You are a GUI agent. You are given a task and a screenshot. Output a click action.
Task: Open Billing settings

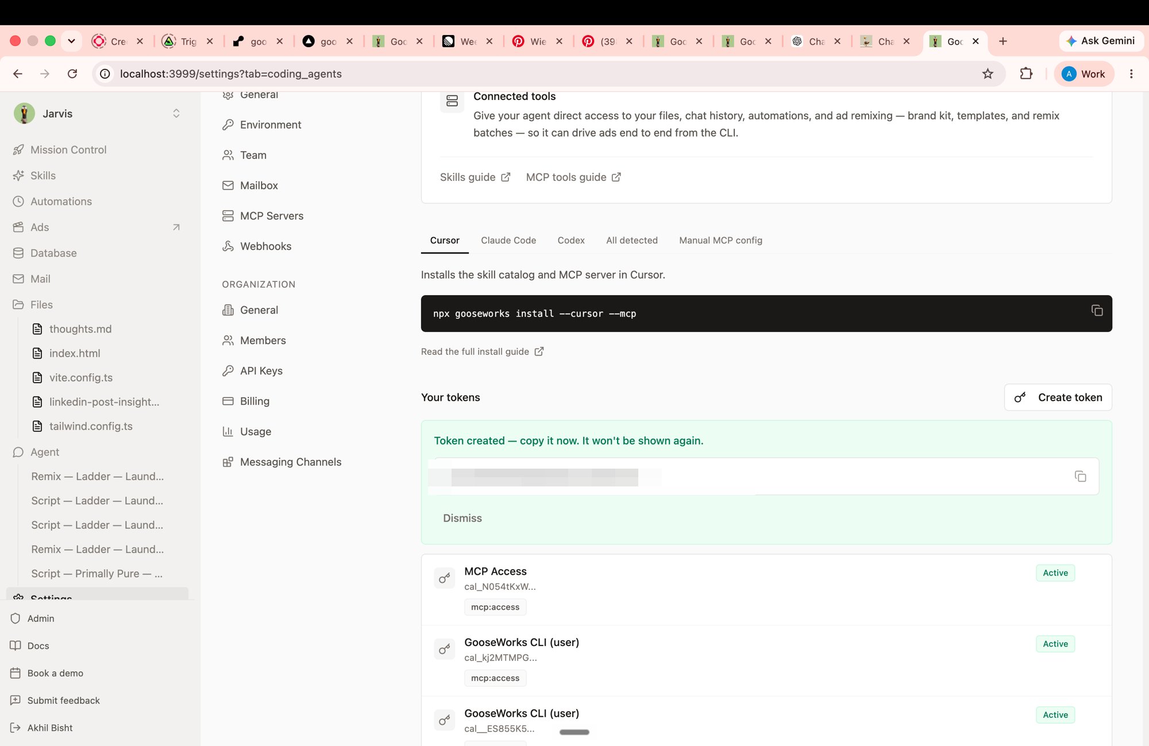click(x=255, y=401)
